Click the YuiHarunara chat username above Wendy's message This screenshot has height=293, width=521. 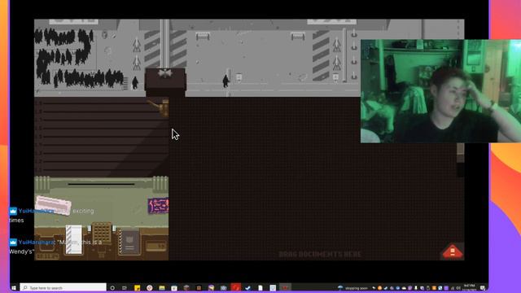click(36, 243)
